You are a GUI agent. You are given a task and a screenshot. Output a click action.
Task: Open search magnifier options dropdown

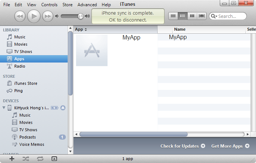pyautogui.click(x=214, y=16)
